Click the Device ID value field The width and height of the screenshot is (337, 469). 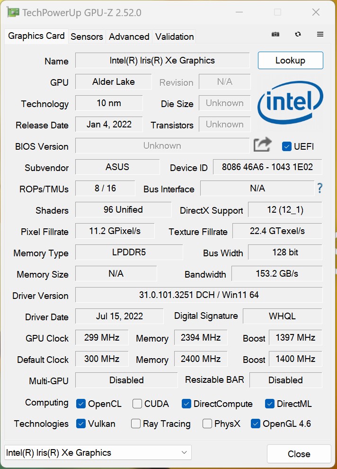click(x=267, y=167)
